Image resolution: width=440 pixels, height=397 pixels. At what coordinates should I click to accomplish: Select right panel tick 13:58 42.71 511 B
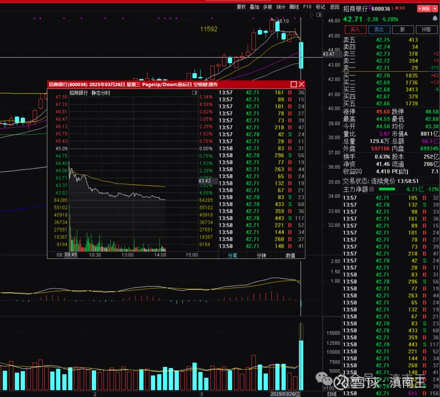click(391, 393)
